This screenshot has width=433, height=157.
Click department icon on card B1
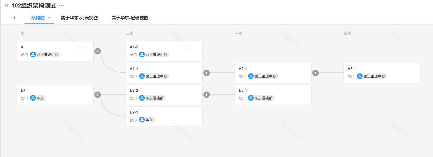[x=33, y=98]
